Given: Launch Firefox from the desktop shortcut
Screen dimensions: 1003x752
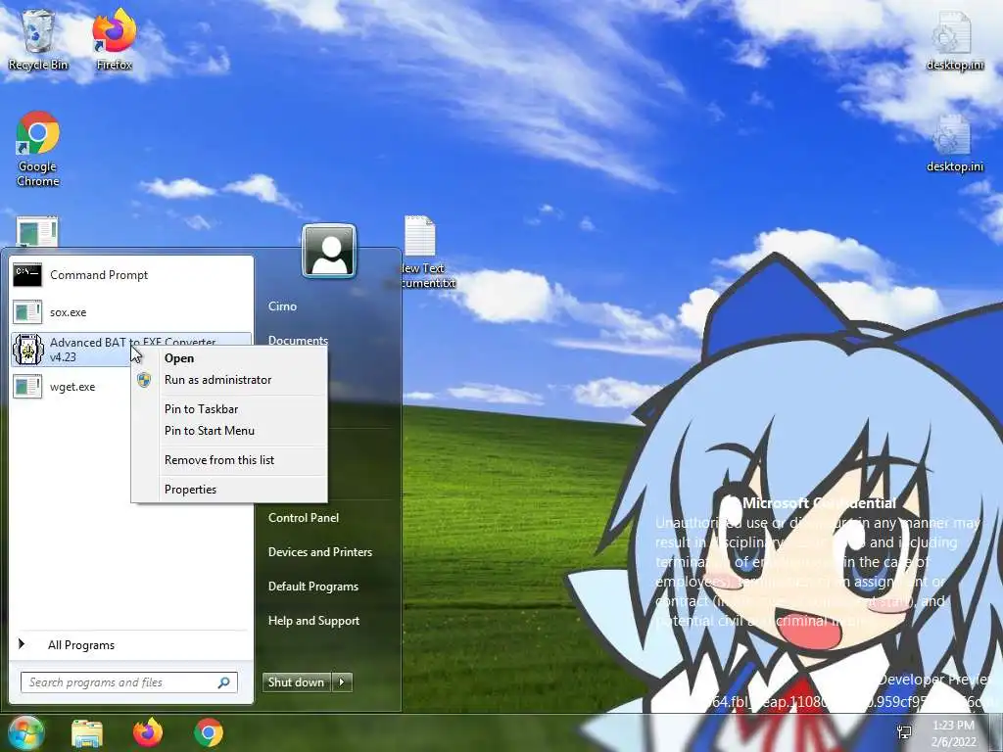Looking at the screenshot, I should [x=115, y=38].
